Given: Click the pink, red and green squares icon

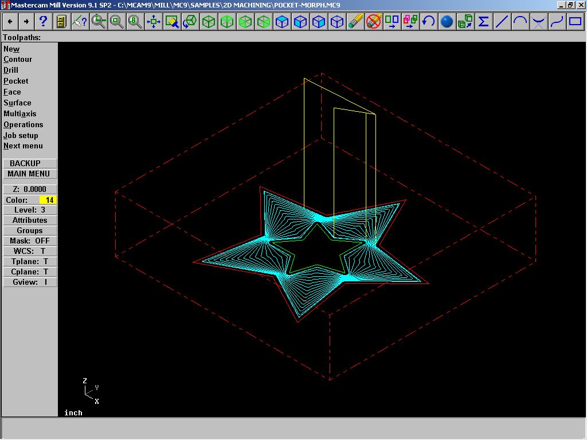Looking at the screenshot, I should (x=410, y=22).
